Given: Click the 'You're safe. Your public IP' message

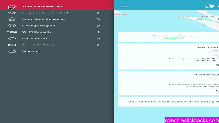Looking at the screenshot, I should (173, 102).
